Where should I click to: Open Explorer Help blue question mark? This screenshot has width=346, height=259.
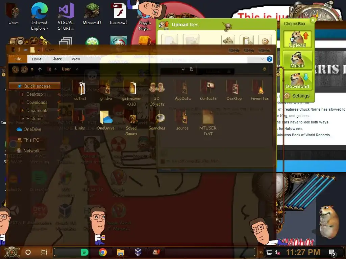coord(269,59)
